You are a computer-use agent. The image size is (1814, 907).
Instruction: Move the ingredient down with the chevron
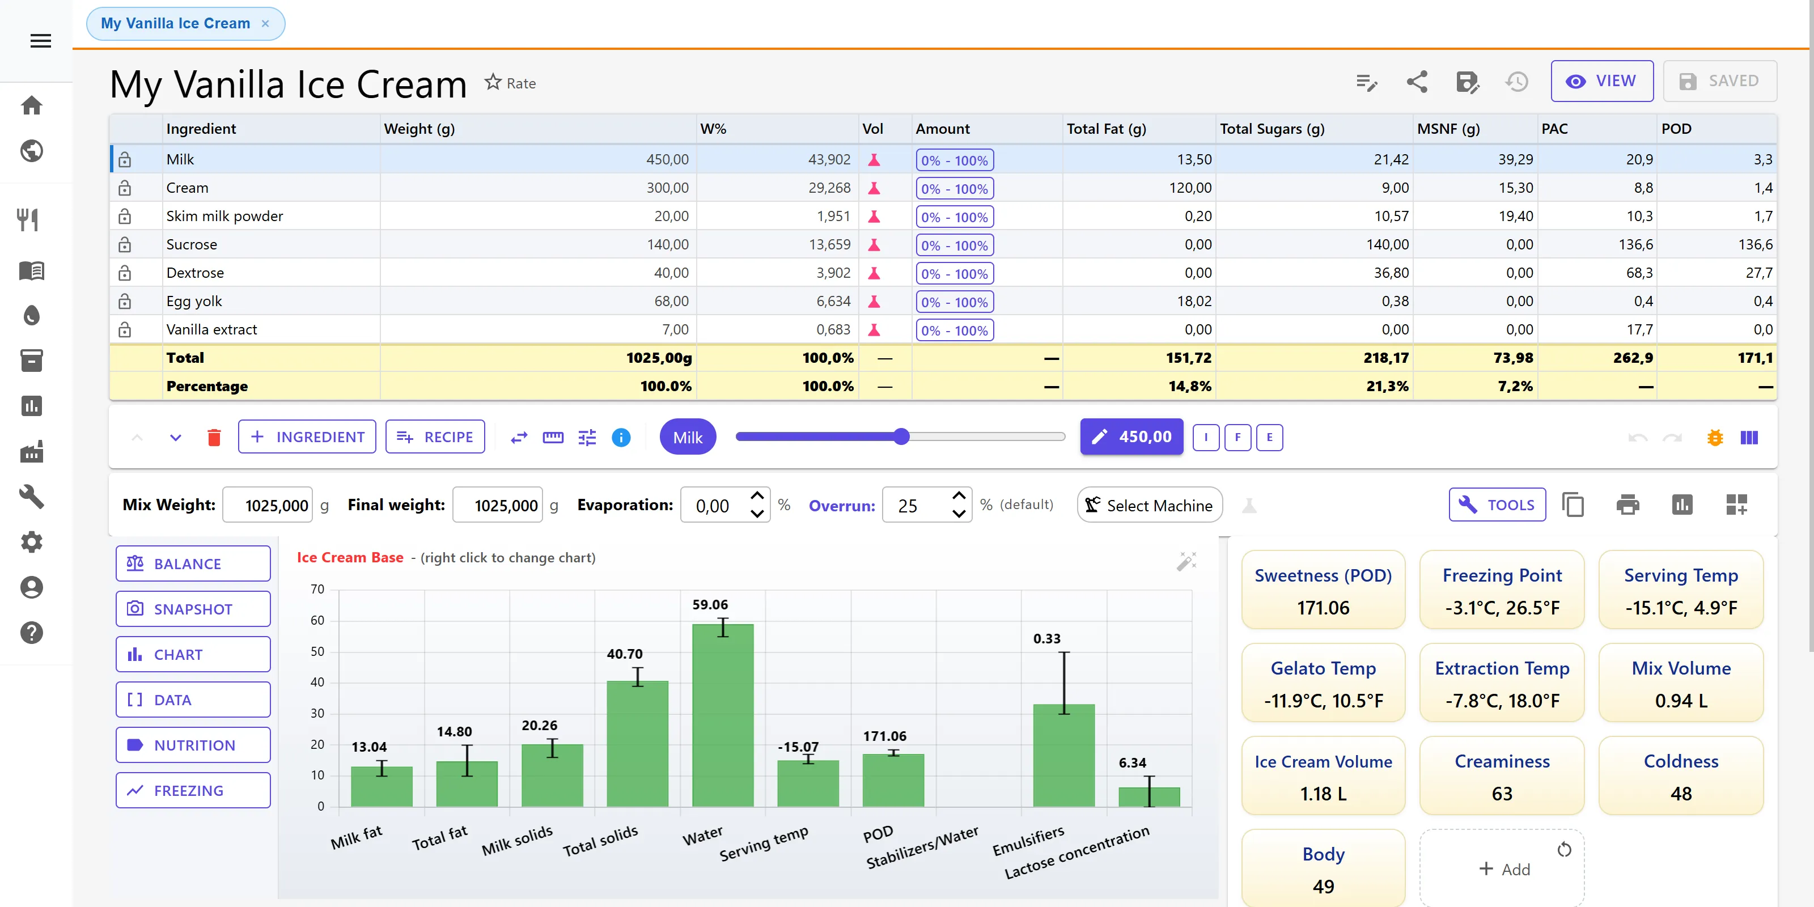pyautogui.click(x=175, y=437)
